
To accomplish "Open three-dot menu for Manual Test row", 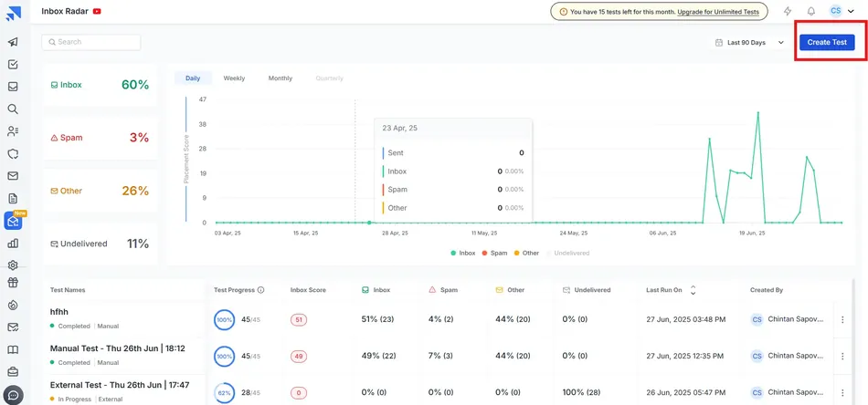I will click(x=842, y=356).
